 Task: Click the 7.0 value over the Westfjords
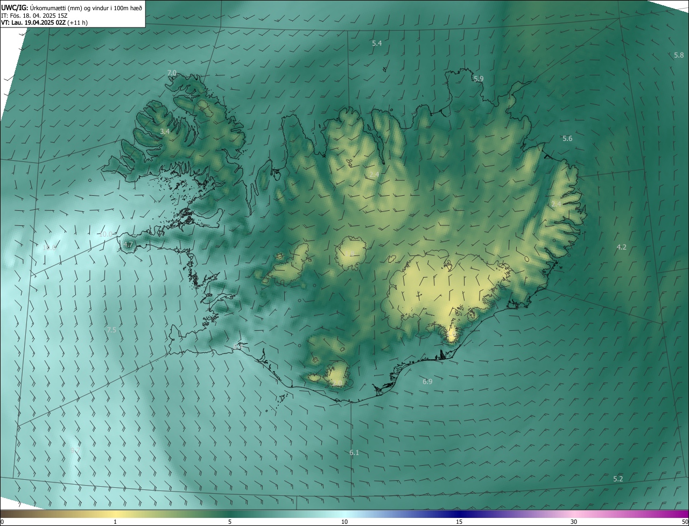172,73
